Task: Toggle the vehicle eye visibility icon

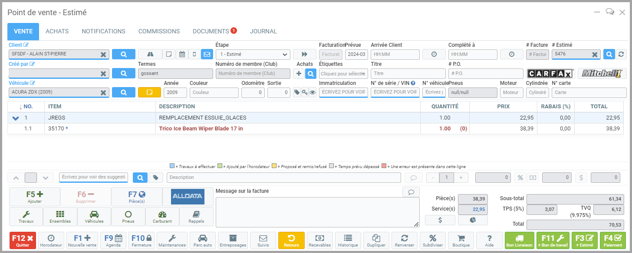Action: click(x=312, y=92)
